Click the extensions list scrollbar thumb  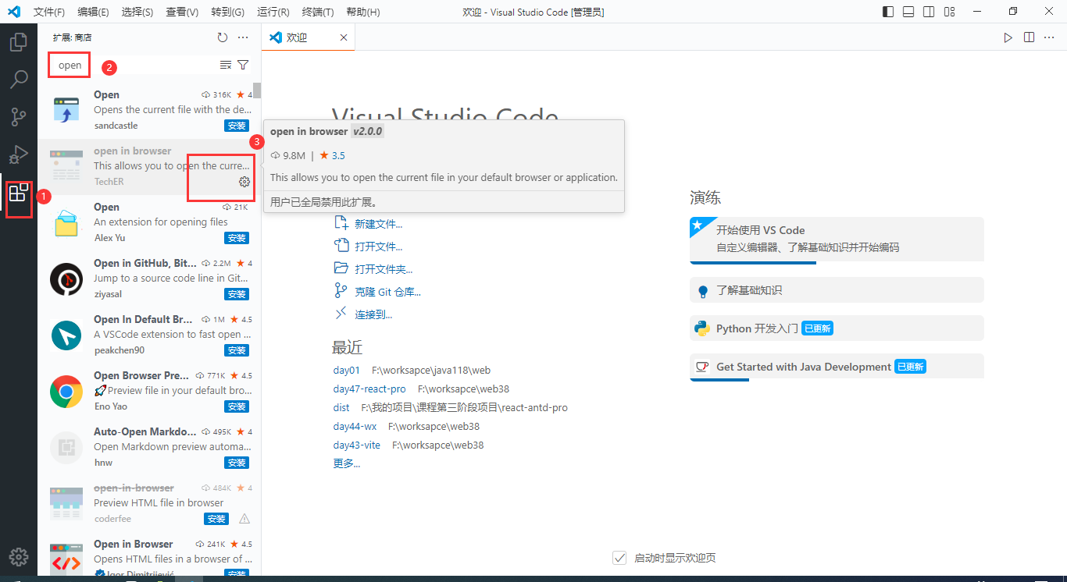coord(257,91)
